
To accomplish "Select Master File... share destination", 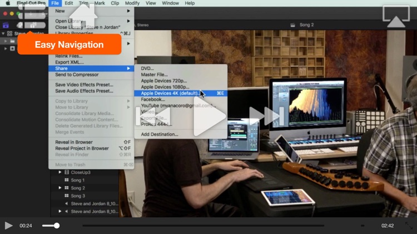I will pyautogui.click(x=154, y=74).
